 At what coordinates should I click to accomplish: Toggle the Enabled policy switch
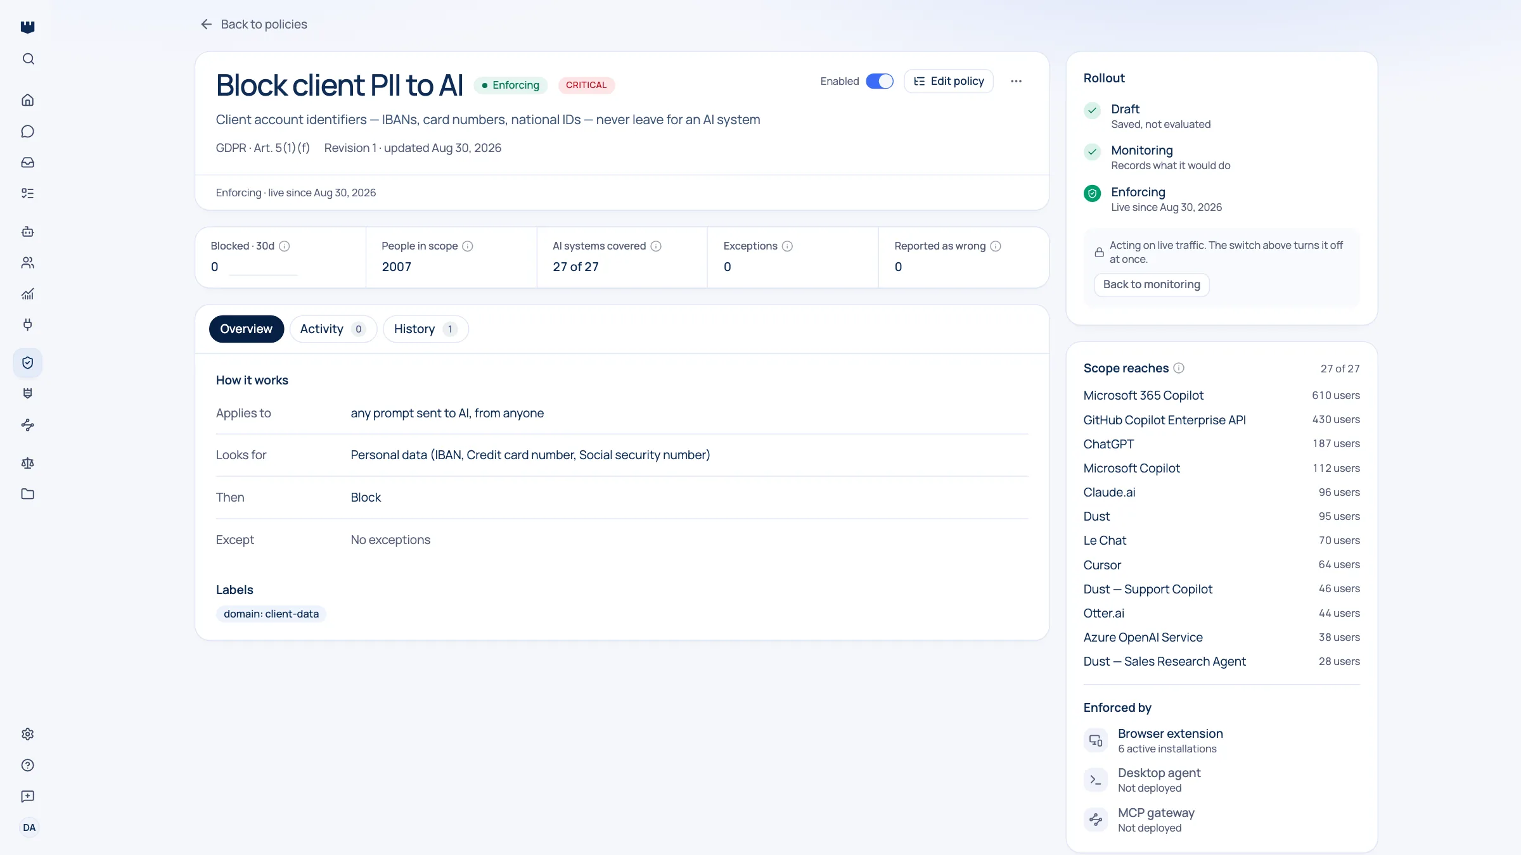pyautogui.click(x=880, y=81)
